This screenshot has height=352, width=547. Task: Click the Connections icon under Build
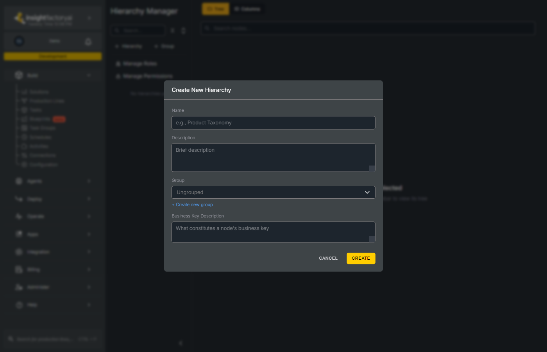click(x=24, y=155)
